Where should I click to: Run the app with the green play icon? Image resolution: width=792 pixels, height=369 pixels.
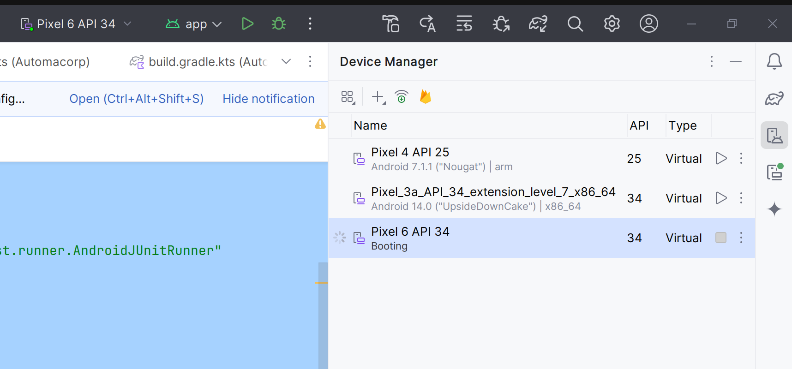click(247, 24)
